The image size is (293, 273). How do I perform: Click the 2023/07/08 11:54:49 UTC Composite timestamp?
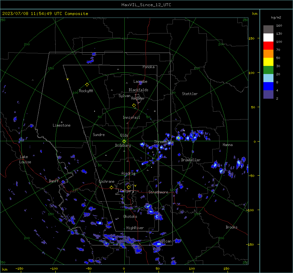point(45,14)
